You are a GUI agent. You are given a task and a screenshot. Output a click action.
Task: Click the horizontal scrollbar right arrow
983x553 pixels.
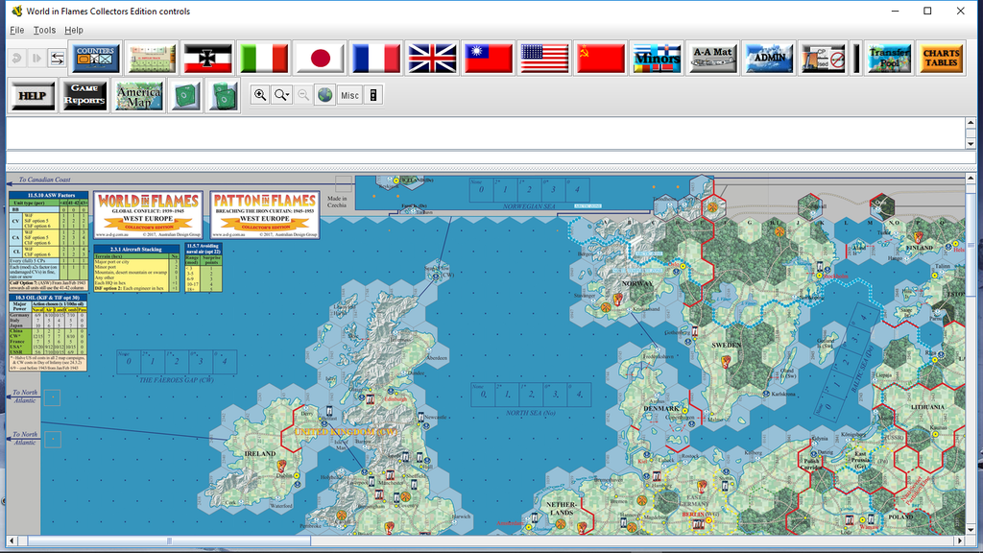[x=959, y=541]
